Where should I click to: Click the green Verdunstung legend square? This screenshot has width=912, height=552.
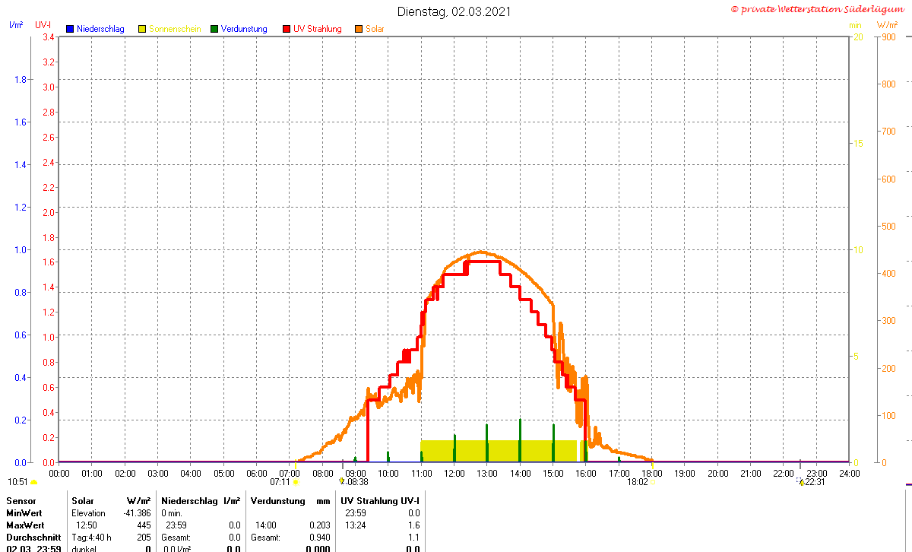pos(214,29)
